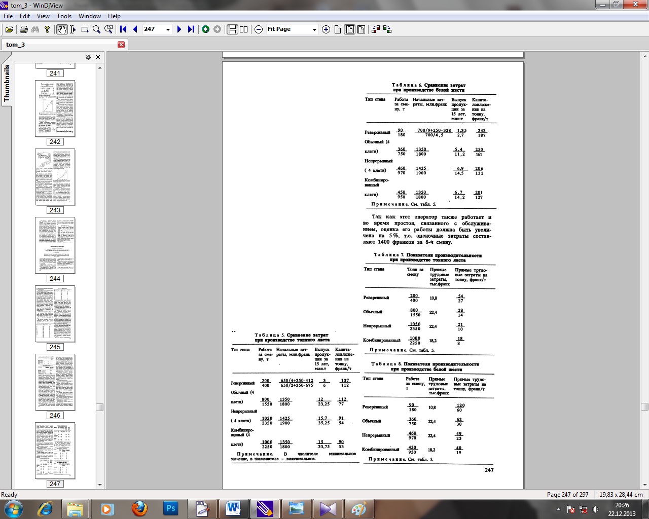
Task: Toggle the Hand drag tool
Action: (61, 29)
